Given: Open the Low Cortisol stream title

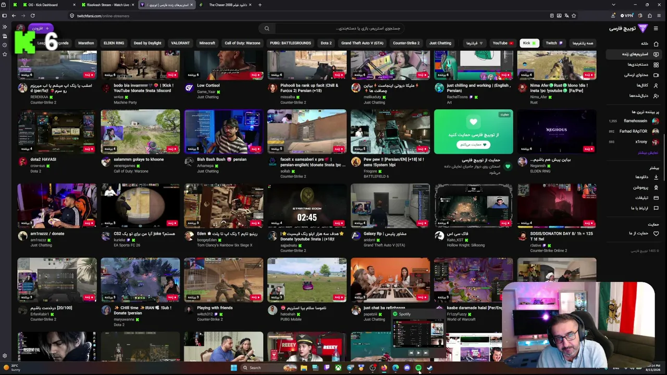Looking at the screenshot, I should [208, 85].
